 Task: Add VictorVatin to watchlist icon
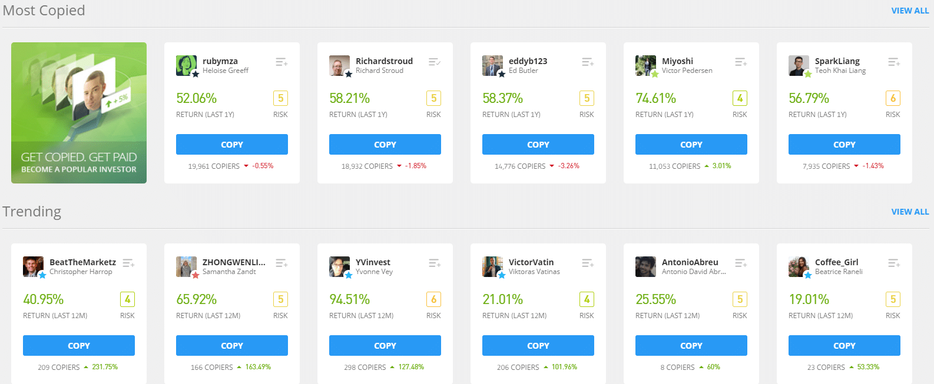[588, 263]
